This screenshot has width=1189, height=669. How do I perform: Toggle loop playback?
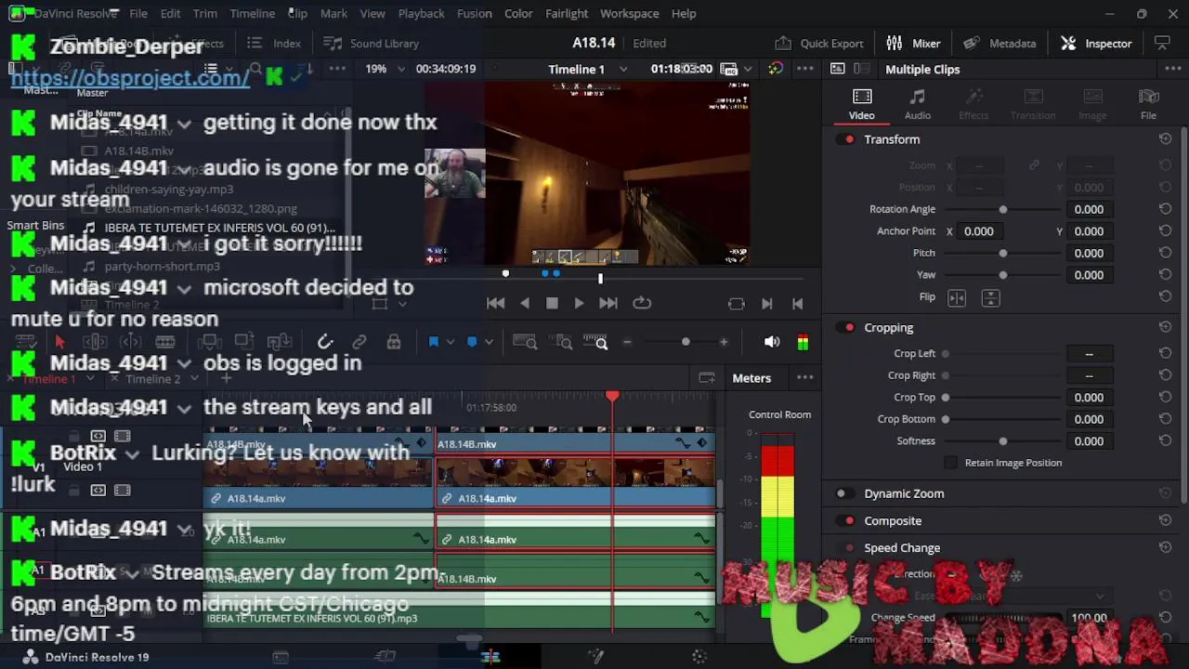(x=642, y=303)
